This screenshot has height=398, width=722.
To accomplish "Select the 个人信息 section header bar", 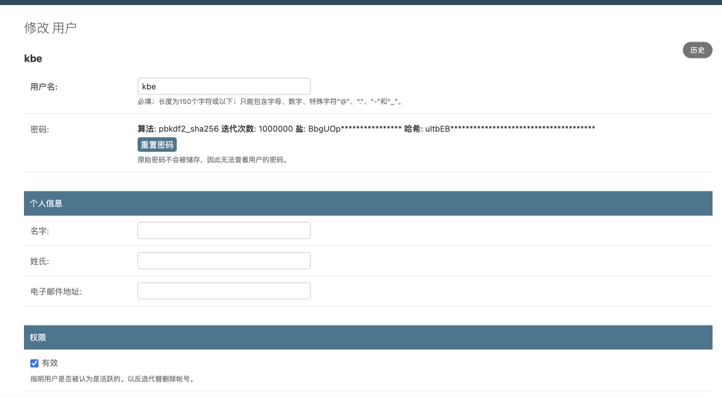I will [368, 203].
